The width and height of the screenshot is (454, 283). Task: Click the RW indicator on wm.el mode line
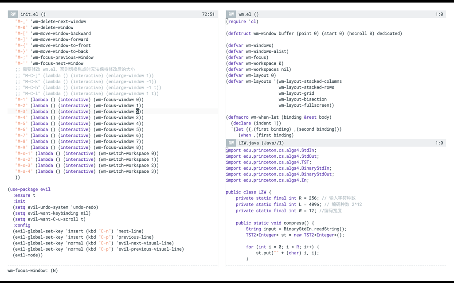231,14
